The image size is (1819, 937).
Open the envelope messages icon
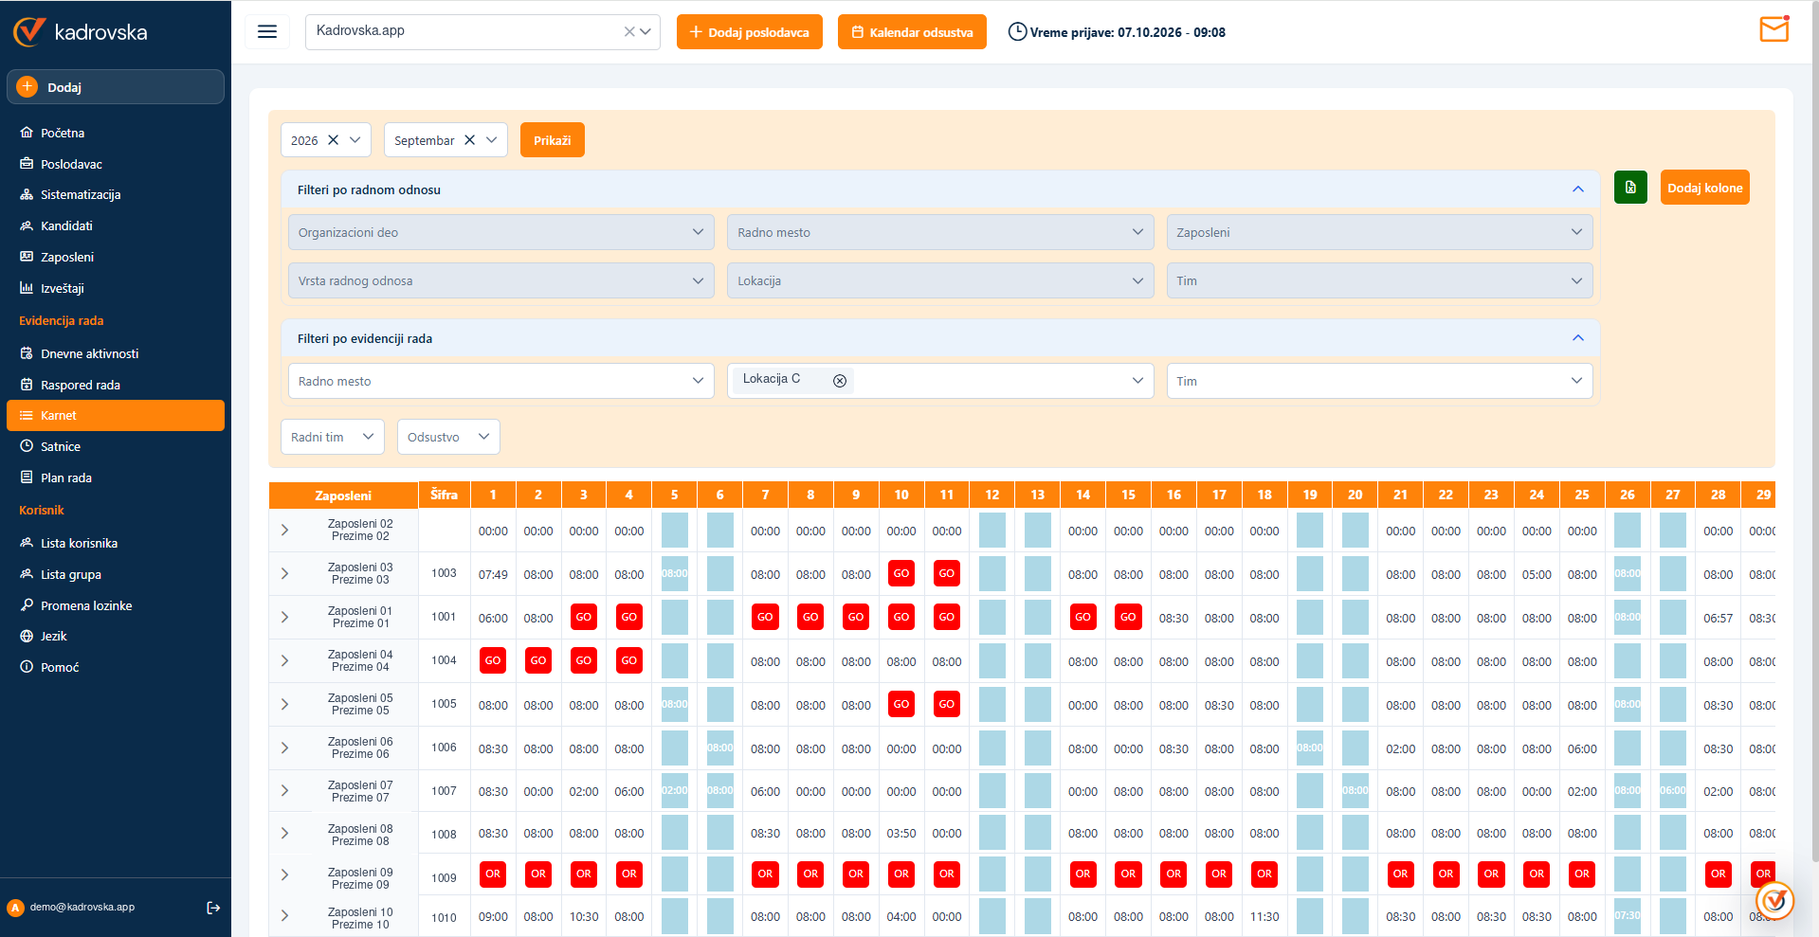click(x=1774, y=29)
